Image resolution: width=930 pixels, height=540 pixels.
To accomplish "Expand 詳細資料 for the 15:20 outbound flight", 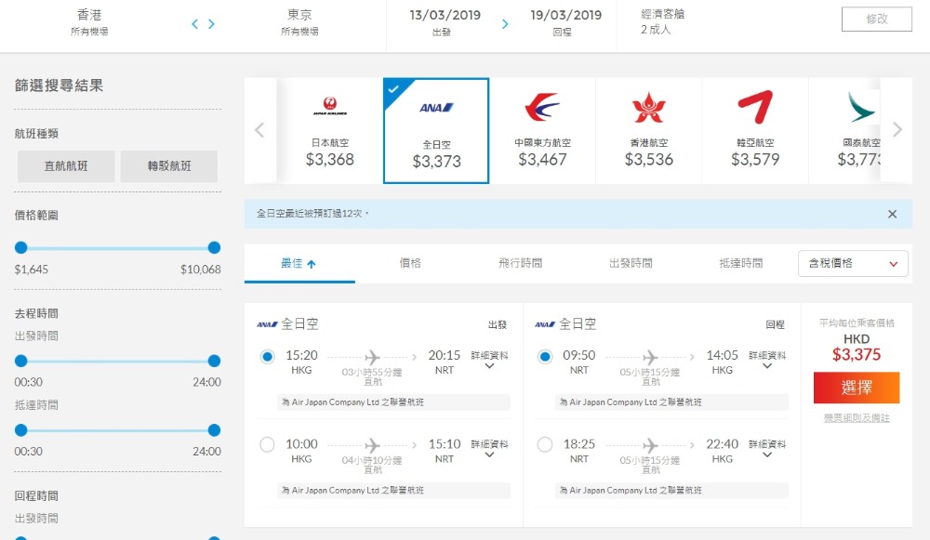I will point(489,361).
